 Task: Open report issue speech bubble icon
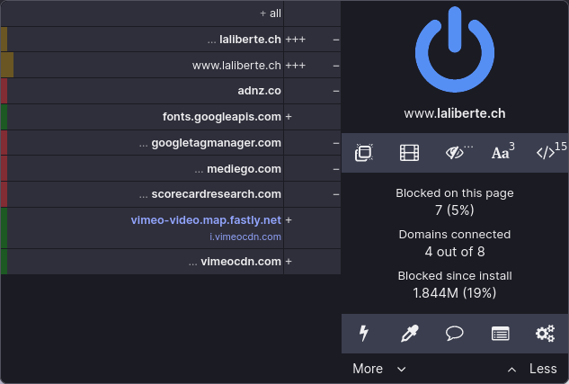[455, 334]
